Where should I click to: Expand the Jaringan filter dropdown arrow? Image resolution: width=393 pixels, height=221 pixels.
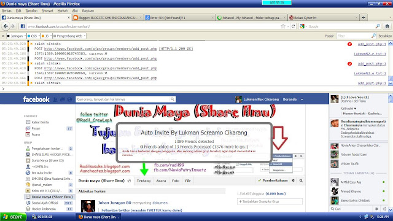(25, 36)
